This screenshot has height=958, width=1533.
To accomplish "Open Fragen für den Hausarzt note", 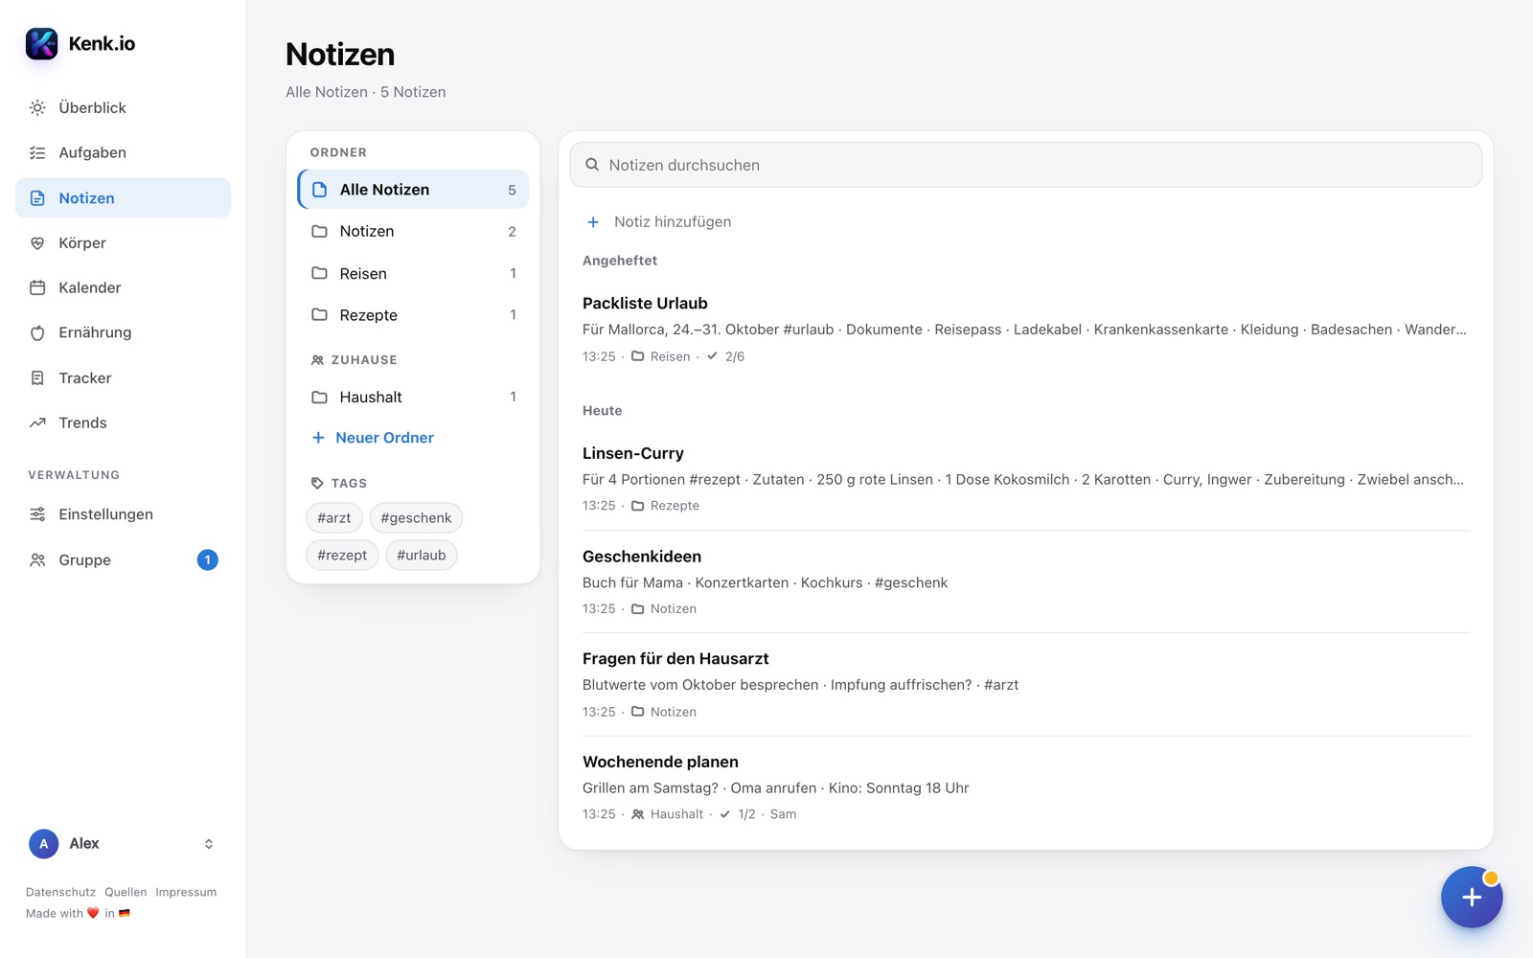I will click(1026, 684).
